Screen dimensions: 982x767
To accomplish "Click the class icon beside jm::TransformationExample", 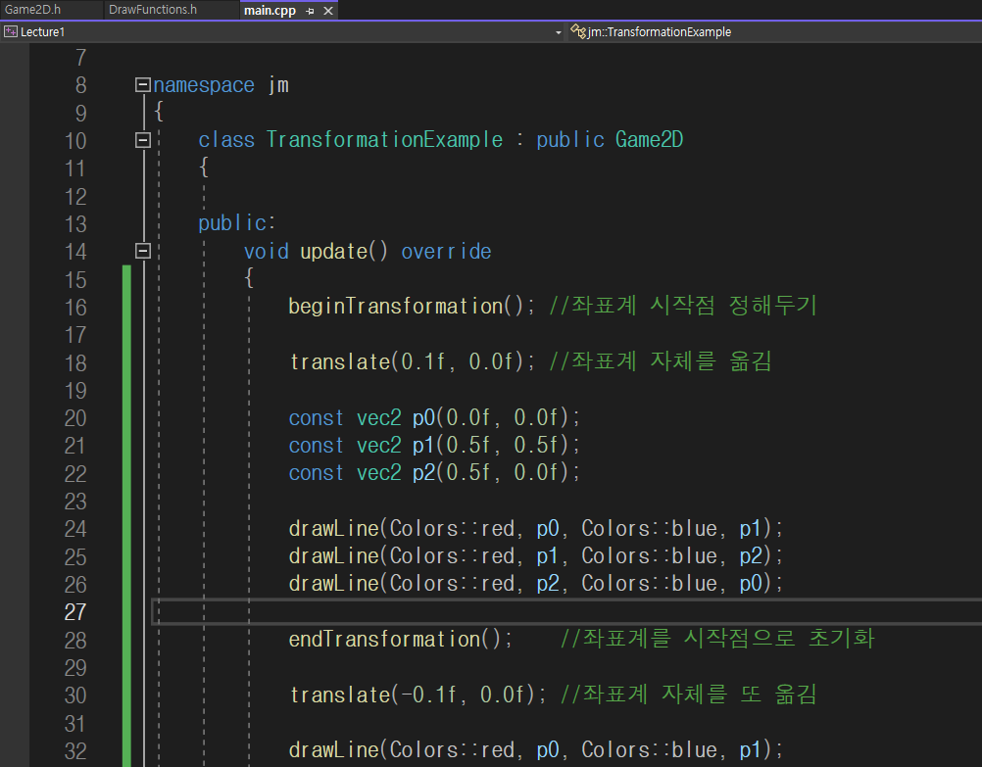I will click(x=577, y=31).
